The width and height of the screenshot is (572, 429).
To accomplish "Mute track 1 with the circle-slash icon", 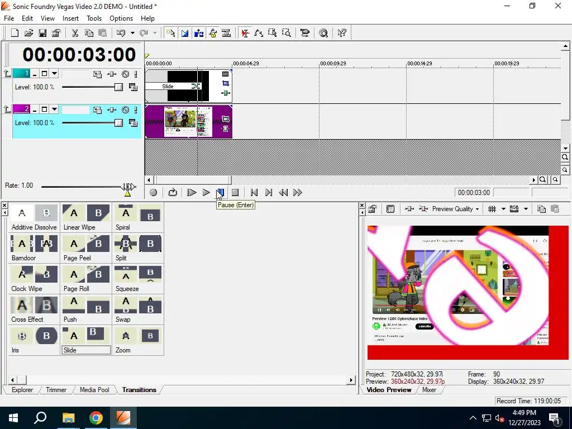I will tap(125, 74).
